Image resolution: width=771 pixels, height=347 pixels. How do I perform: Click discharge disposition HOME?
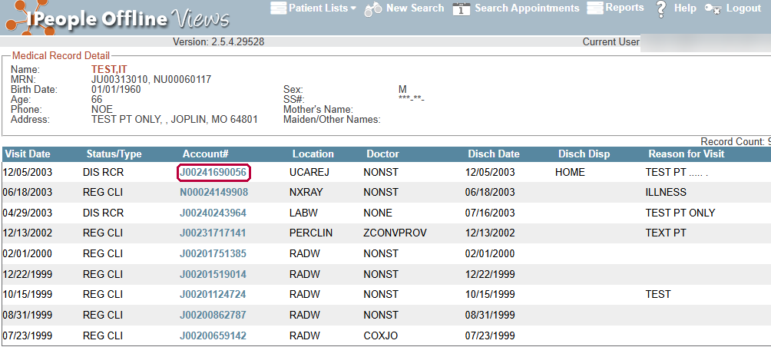coord(570,173)
